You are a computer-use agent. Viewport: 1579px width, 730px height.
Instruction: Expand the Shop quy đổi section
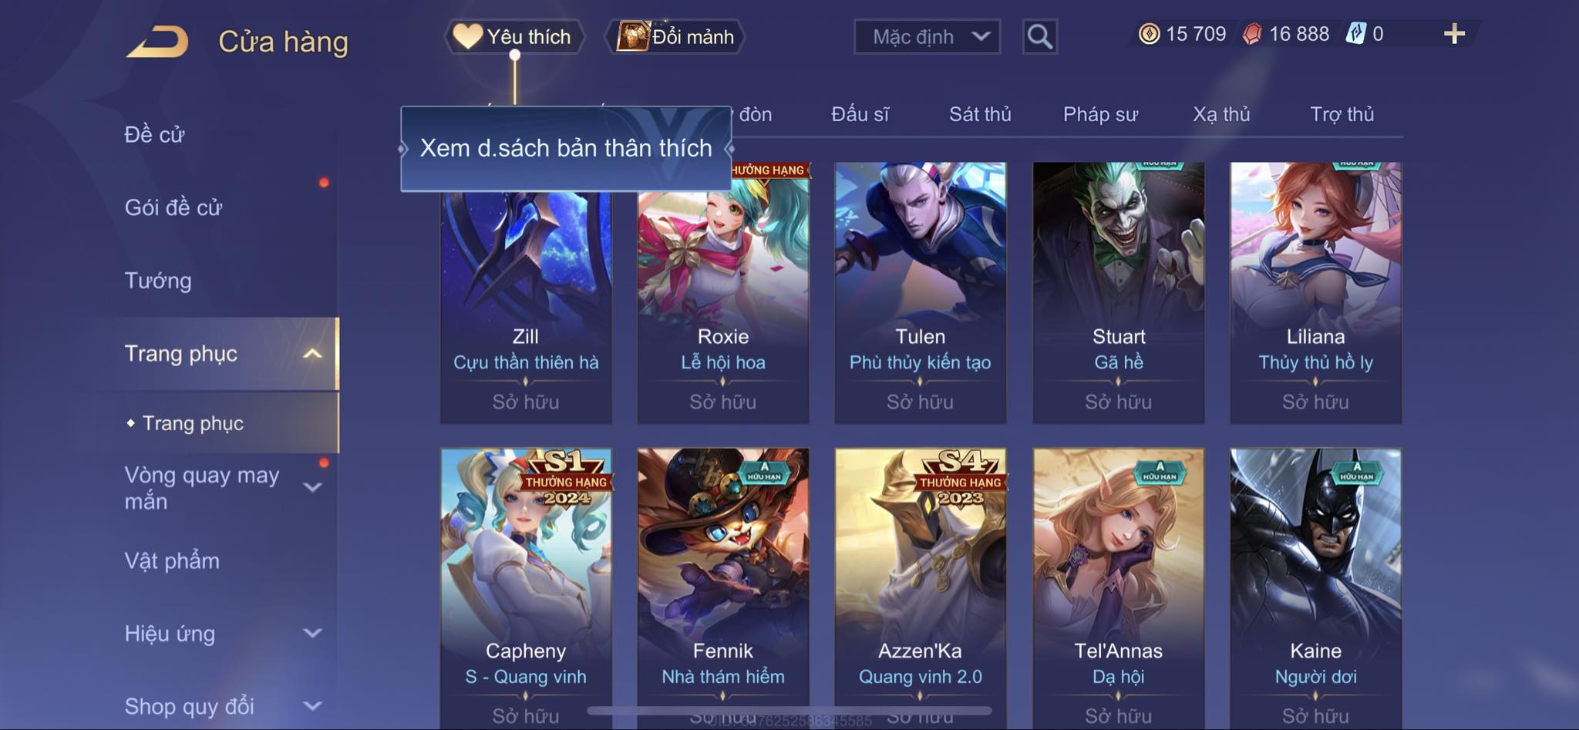click(312, 706)
